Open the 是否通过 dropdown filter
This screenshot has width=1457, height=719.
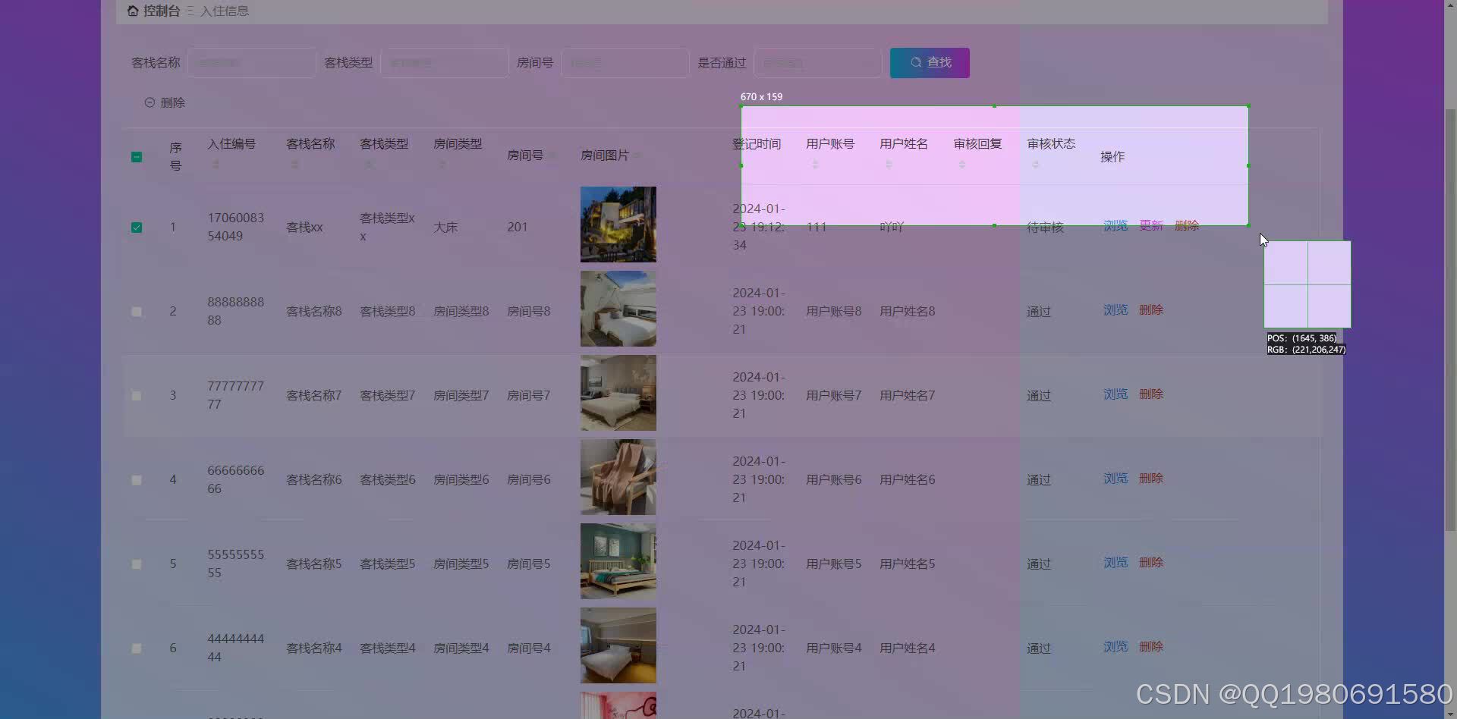pyautogui.click(x=817, y=62)
